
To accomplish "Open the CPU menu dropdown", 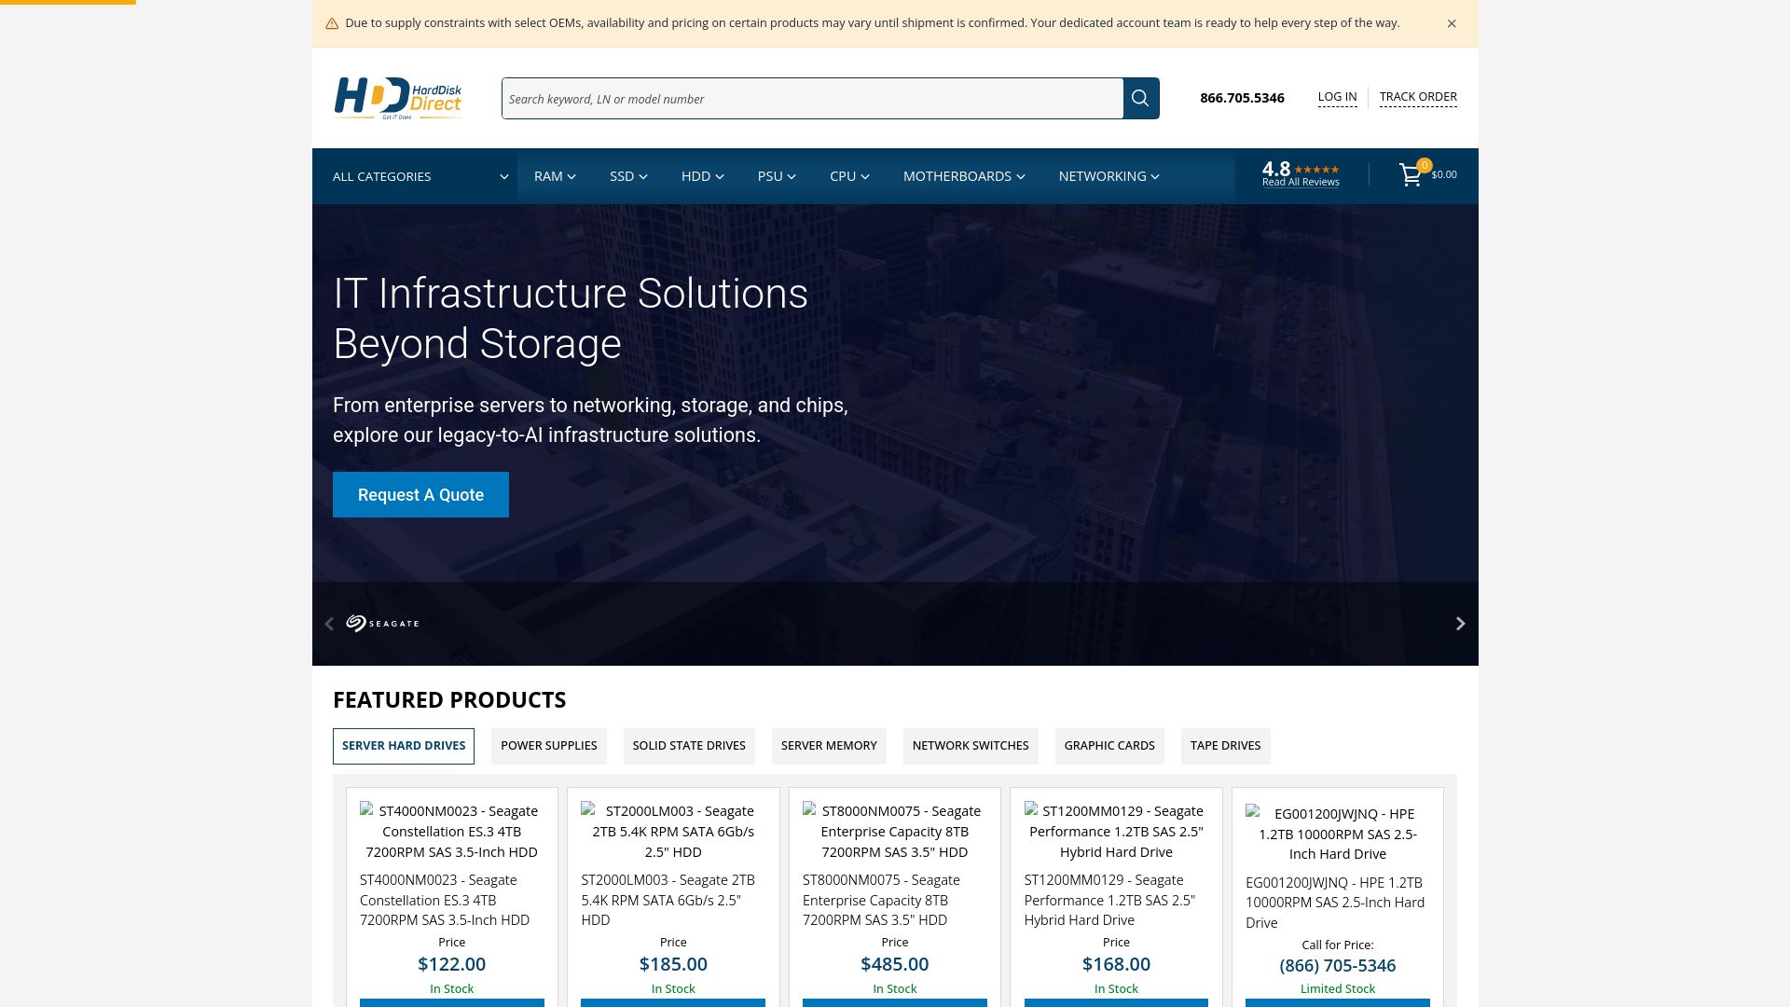I will pyautogui.click(x=849, y=176).
